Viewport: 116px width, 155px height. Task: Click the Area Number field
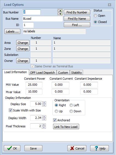click(41, 43)
